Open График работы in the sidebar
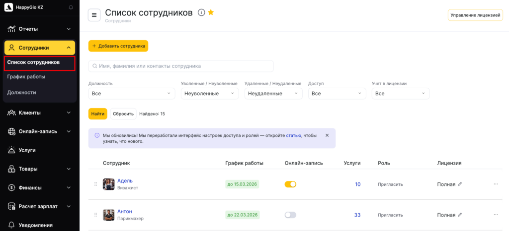Screen dimensions: 509x231 [x=26, y=77]
